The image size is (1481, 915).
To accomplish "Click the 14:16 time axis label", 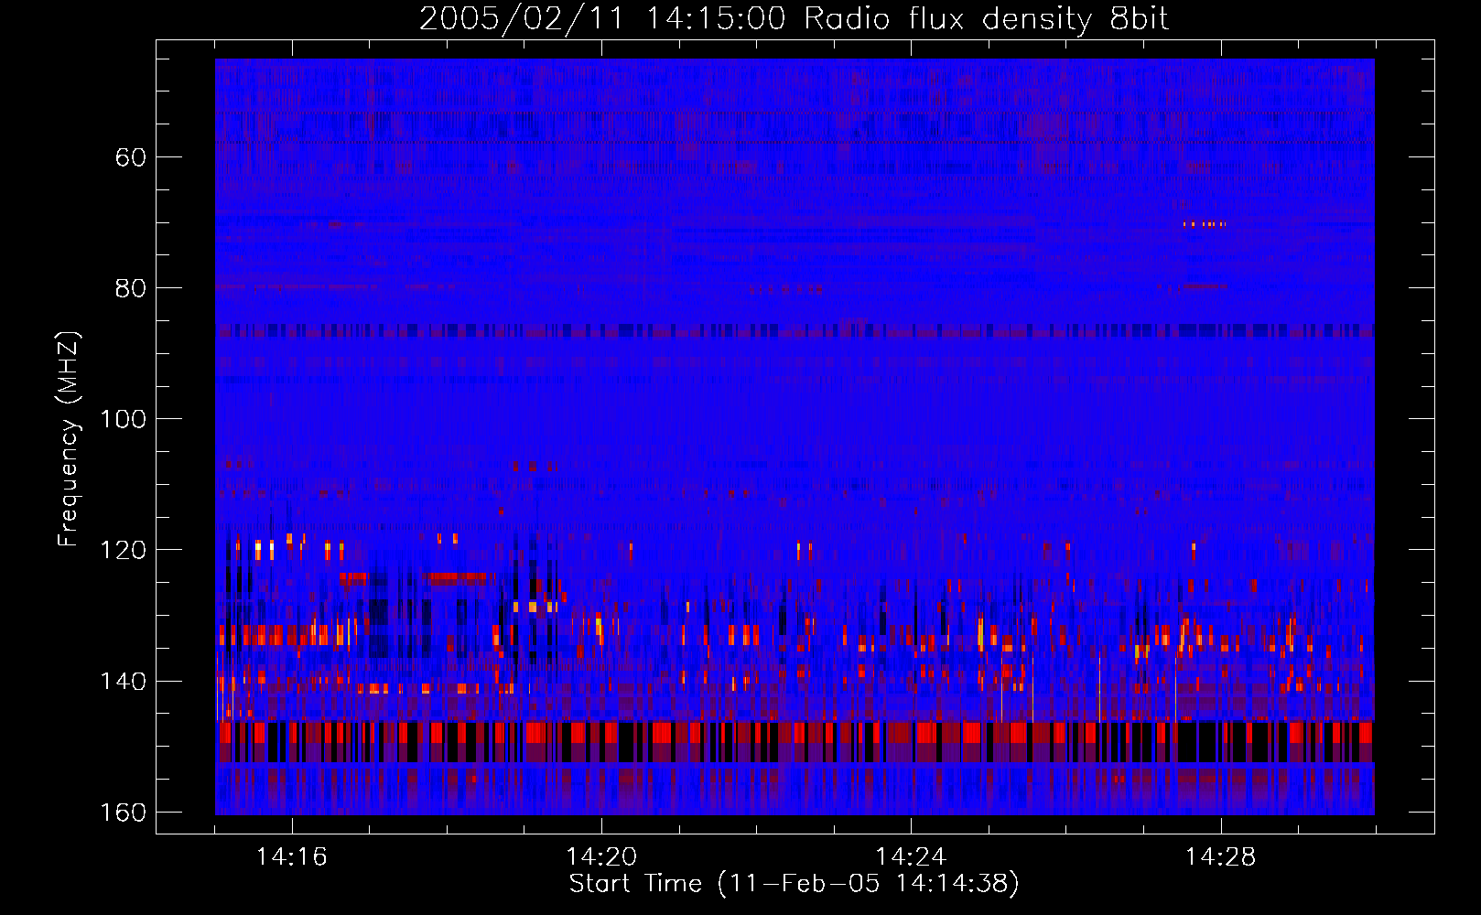I will coord(292,857).
